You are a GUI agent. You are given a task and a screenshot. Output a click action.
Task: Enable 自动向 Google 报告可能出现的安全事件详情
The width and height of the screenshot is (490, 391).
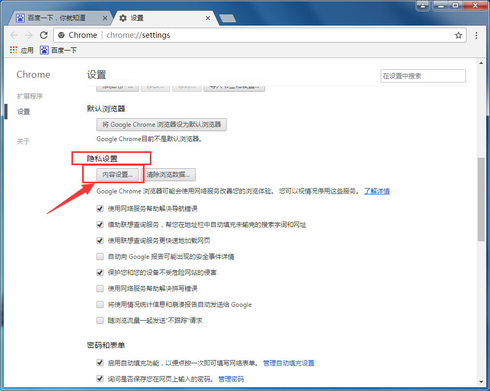[100, 256]
